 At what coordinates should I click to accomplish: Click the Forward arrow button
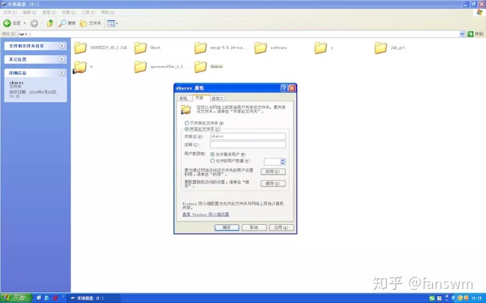click(x=34, y=23)
